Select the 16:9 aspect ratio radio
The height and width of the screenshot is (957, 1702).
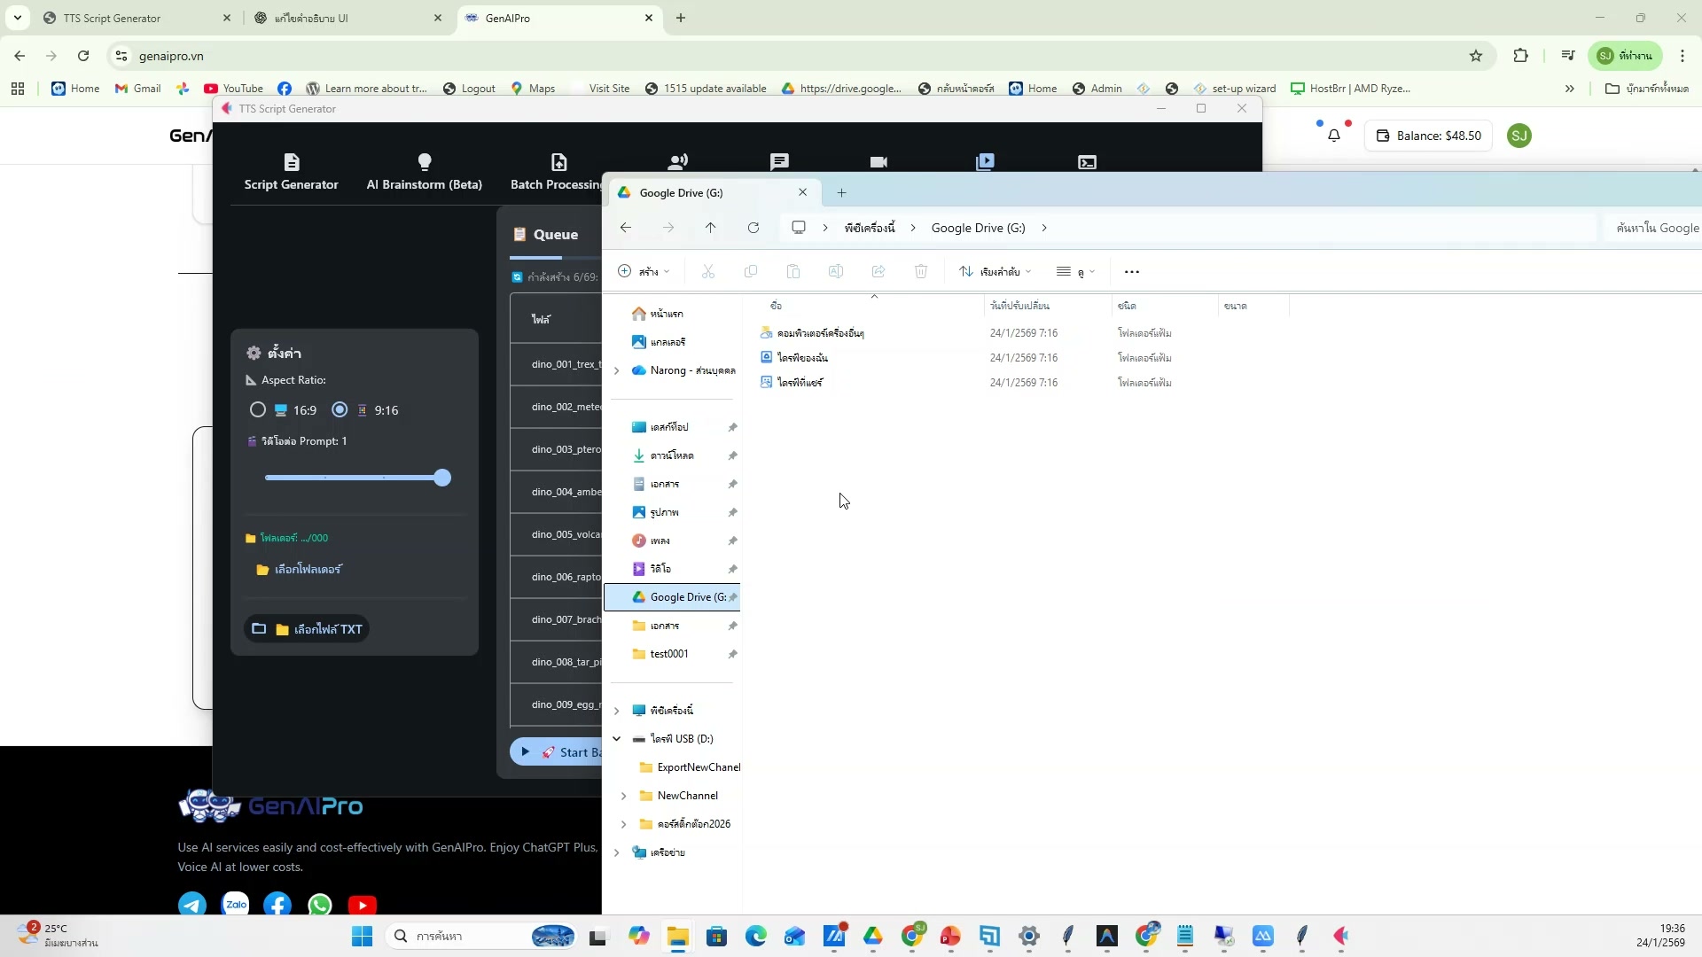point(258,410)
